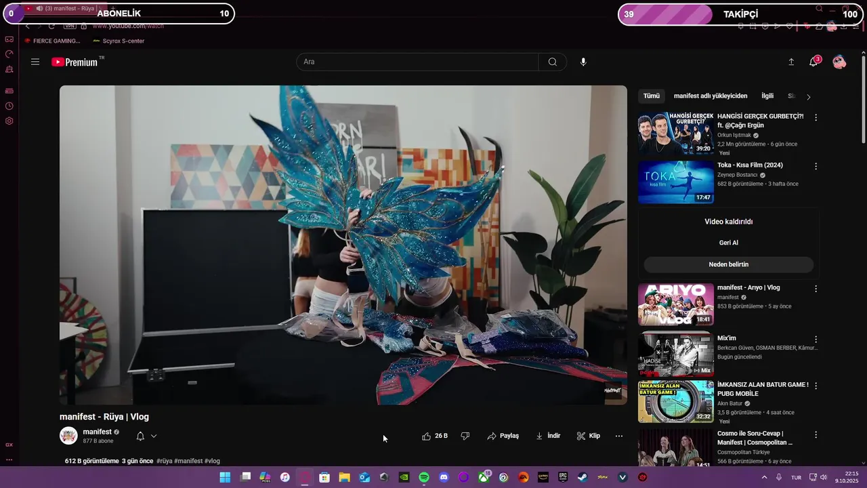This screenshot has width=867, height=488.
Task: Click the #rüya hashtag
Action: click(x=164, y=461)
